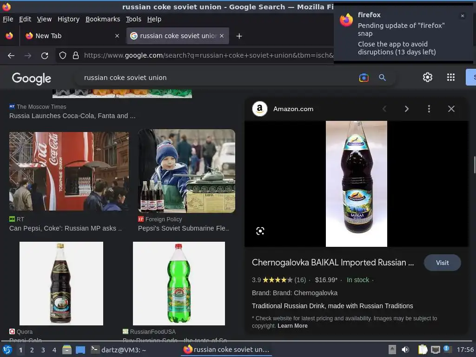Open the Bookmarks menu

tap(103, 19)
